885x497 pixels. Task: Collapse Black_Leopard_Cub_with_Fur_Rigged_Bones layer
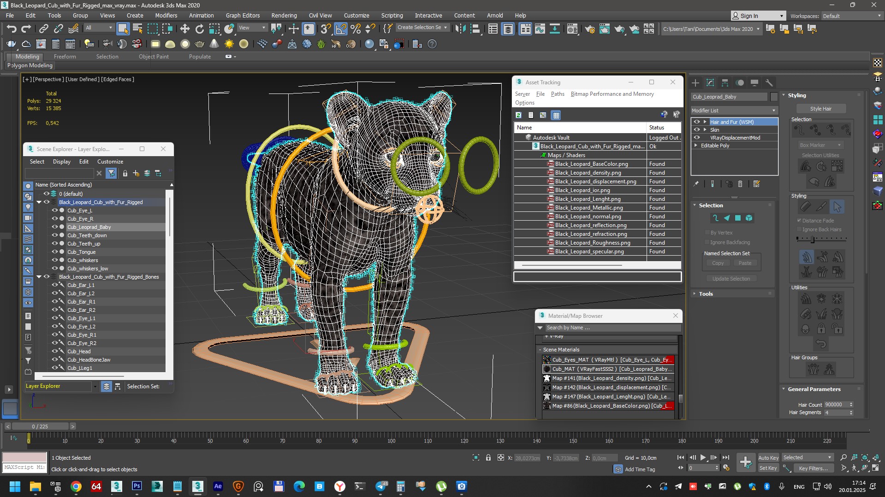[x=39, y=277]
